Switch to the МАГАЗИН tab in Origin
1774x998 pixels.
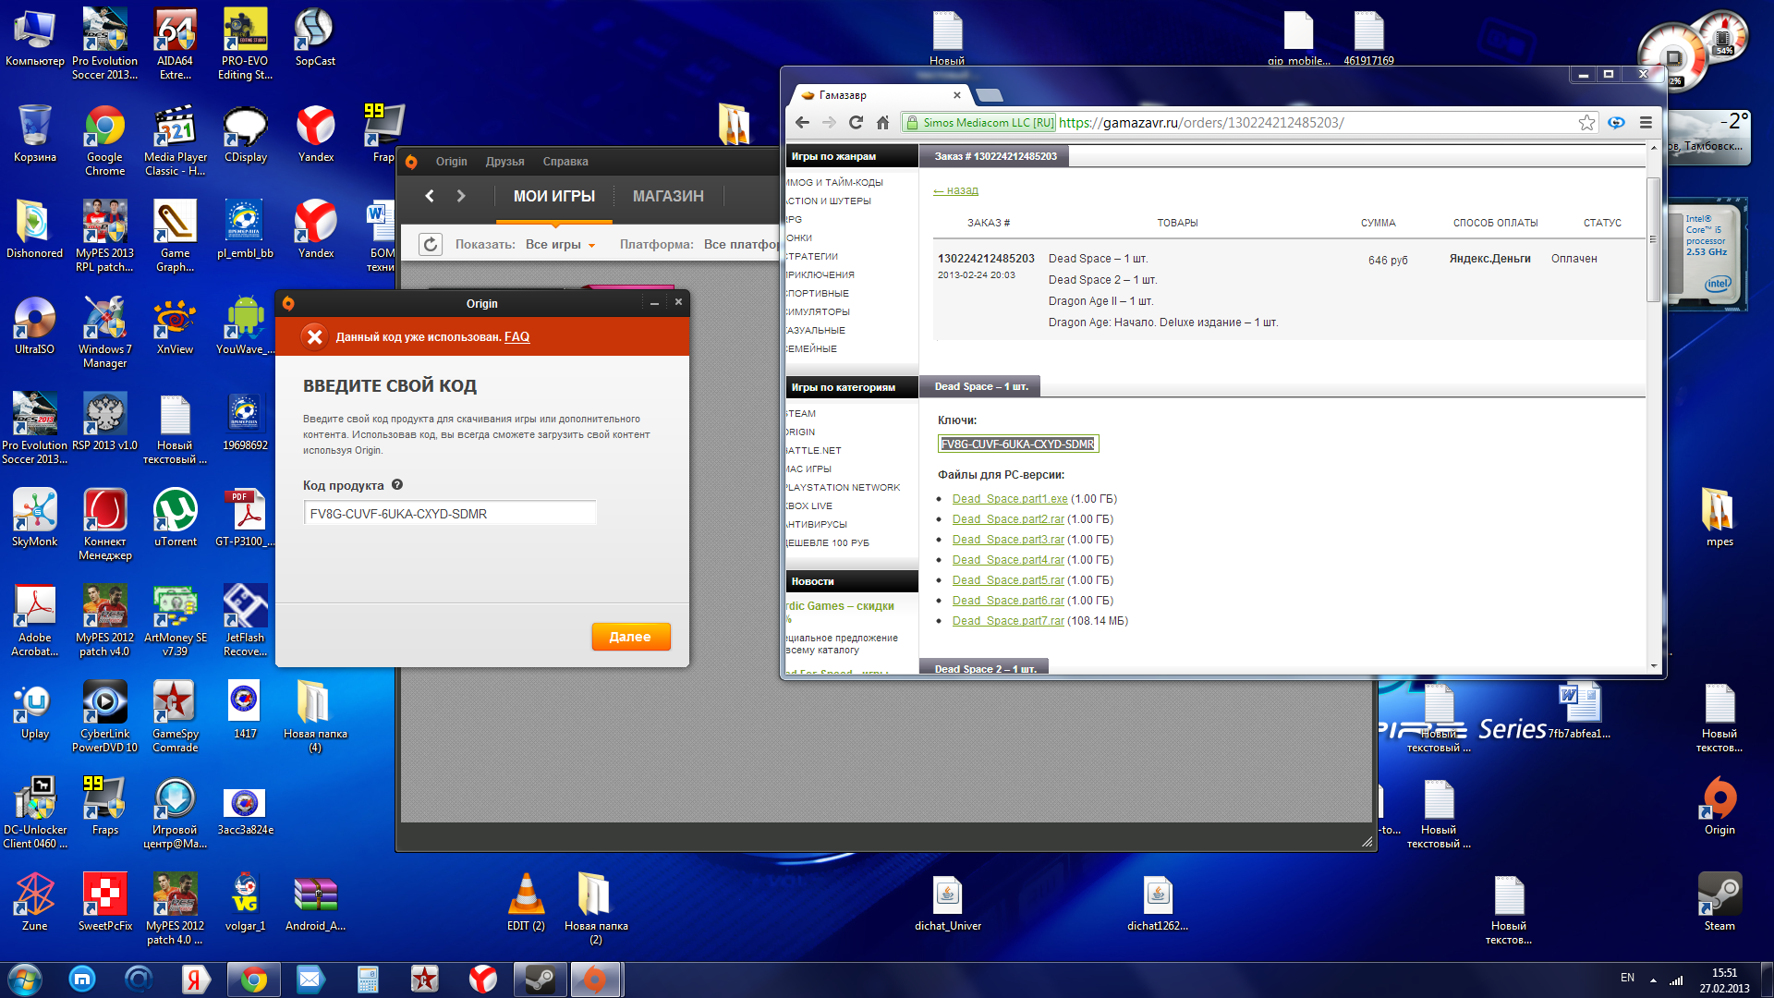pos(668,196)
